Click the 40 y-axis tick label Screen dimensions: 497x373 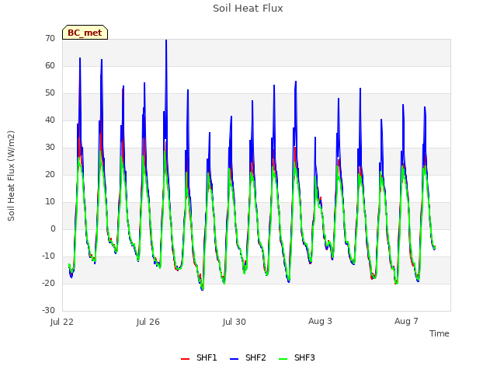click(x=50, y=120)
